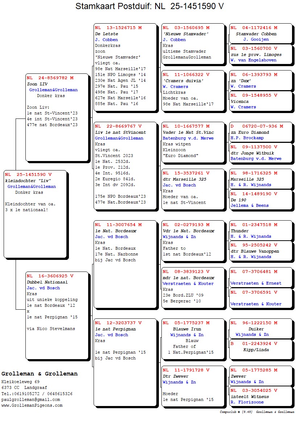Open the www.GrollemanPigeons.com website link

32,405
